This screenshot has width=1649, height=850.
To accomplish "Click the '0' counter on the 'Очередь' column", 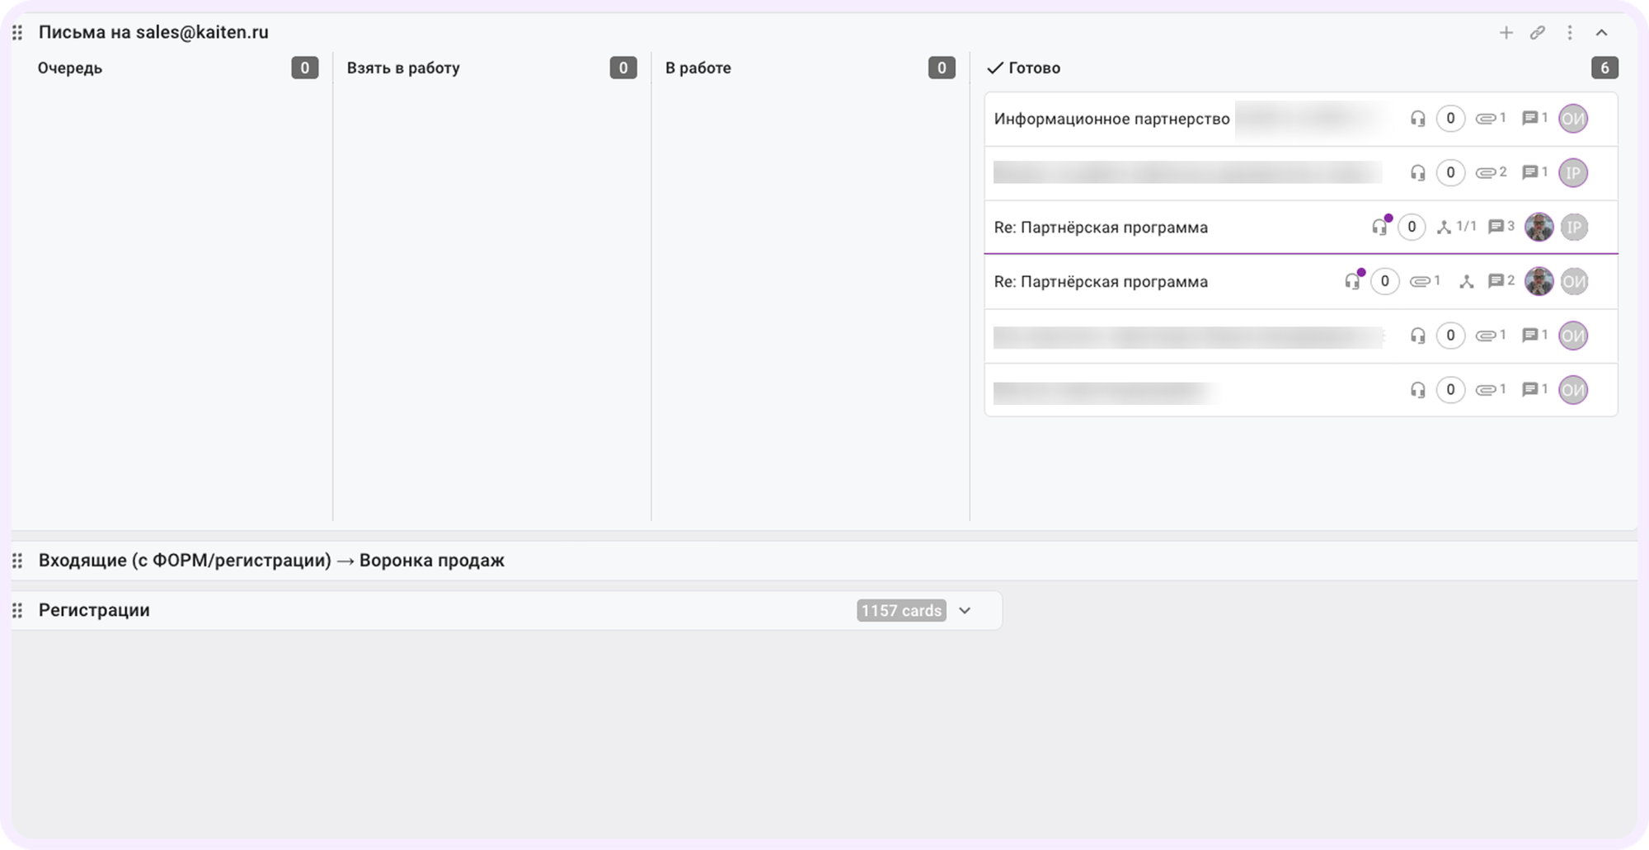I will (x=304, y=68).
